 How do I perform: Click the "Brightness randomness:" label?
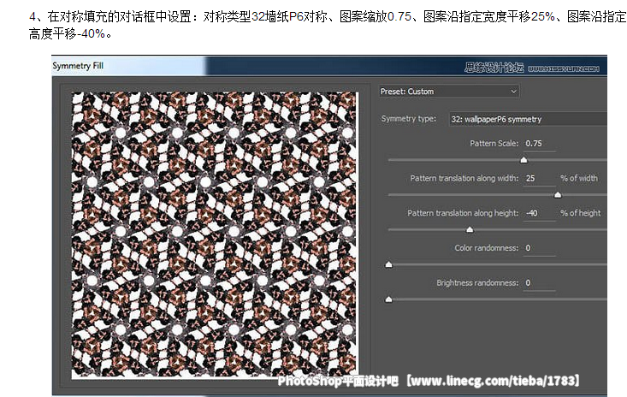click(477, 283)
